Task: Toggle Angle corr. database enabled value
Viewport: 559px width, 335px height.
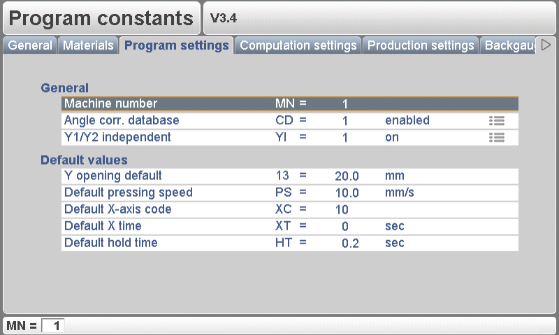Action: (407, 121)
